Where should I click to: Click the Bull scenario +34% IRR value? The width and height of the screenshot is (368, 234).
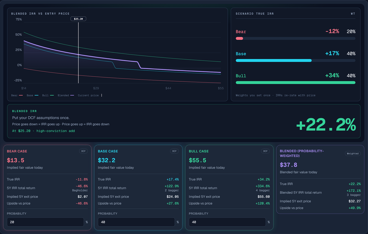click(x=332, y=76)
